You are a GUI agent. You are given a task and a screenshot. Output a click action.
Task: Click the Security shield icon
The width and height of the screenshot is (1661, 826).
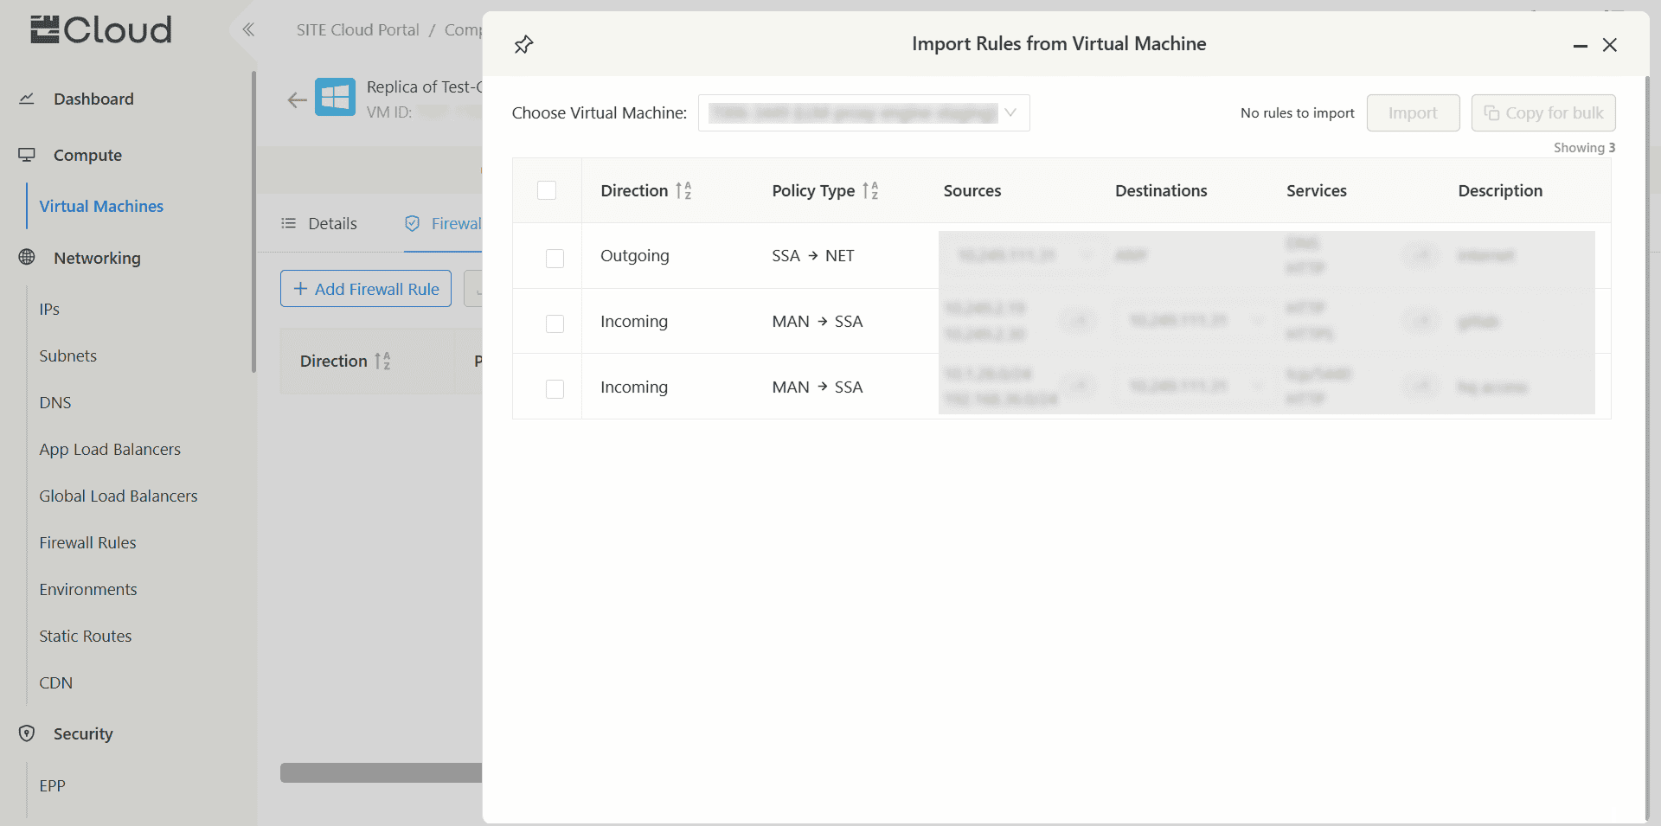pos(27,733)
